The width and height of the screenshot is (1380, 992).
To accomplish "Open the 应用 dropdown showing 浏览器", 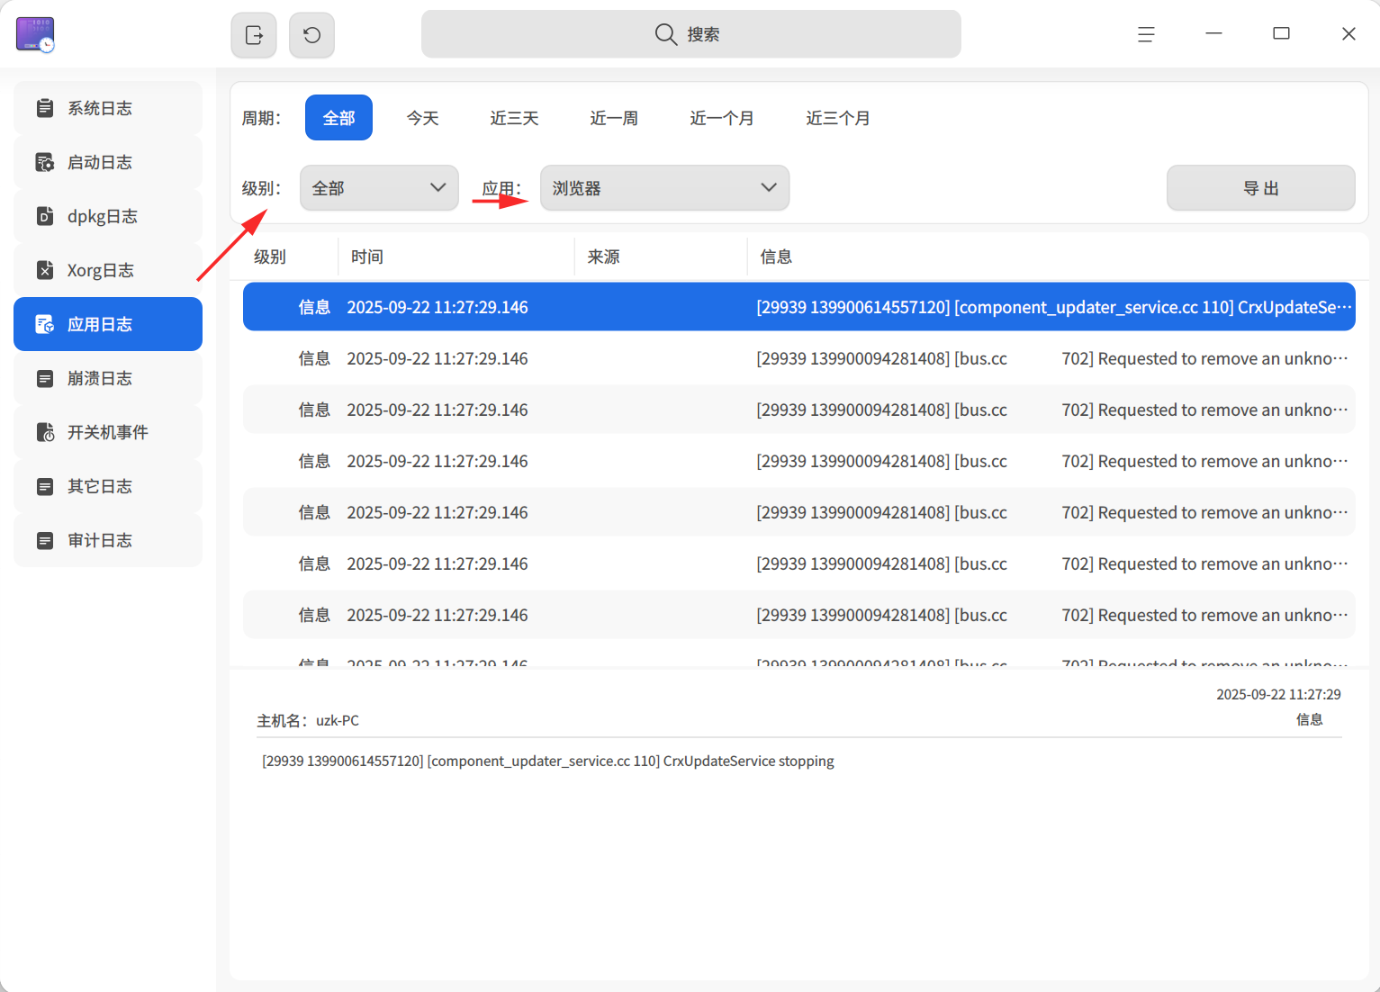I will [x=664, y=188].
